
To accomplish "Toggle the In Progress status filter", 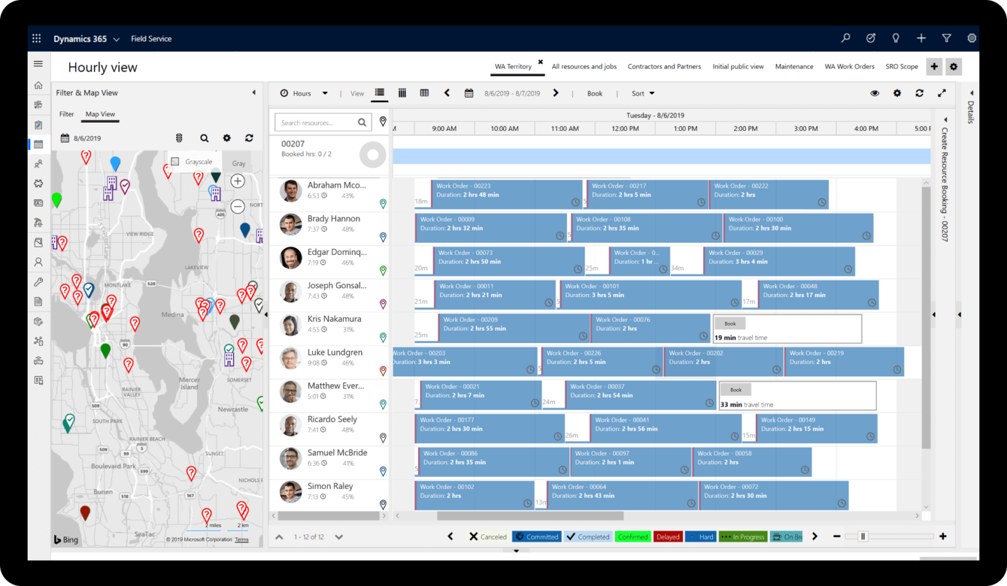I will (x=743, y=536).
